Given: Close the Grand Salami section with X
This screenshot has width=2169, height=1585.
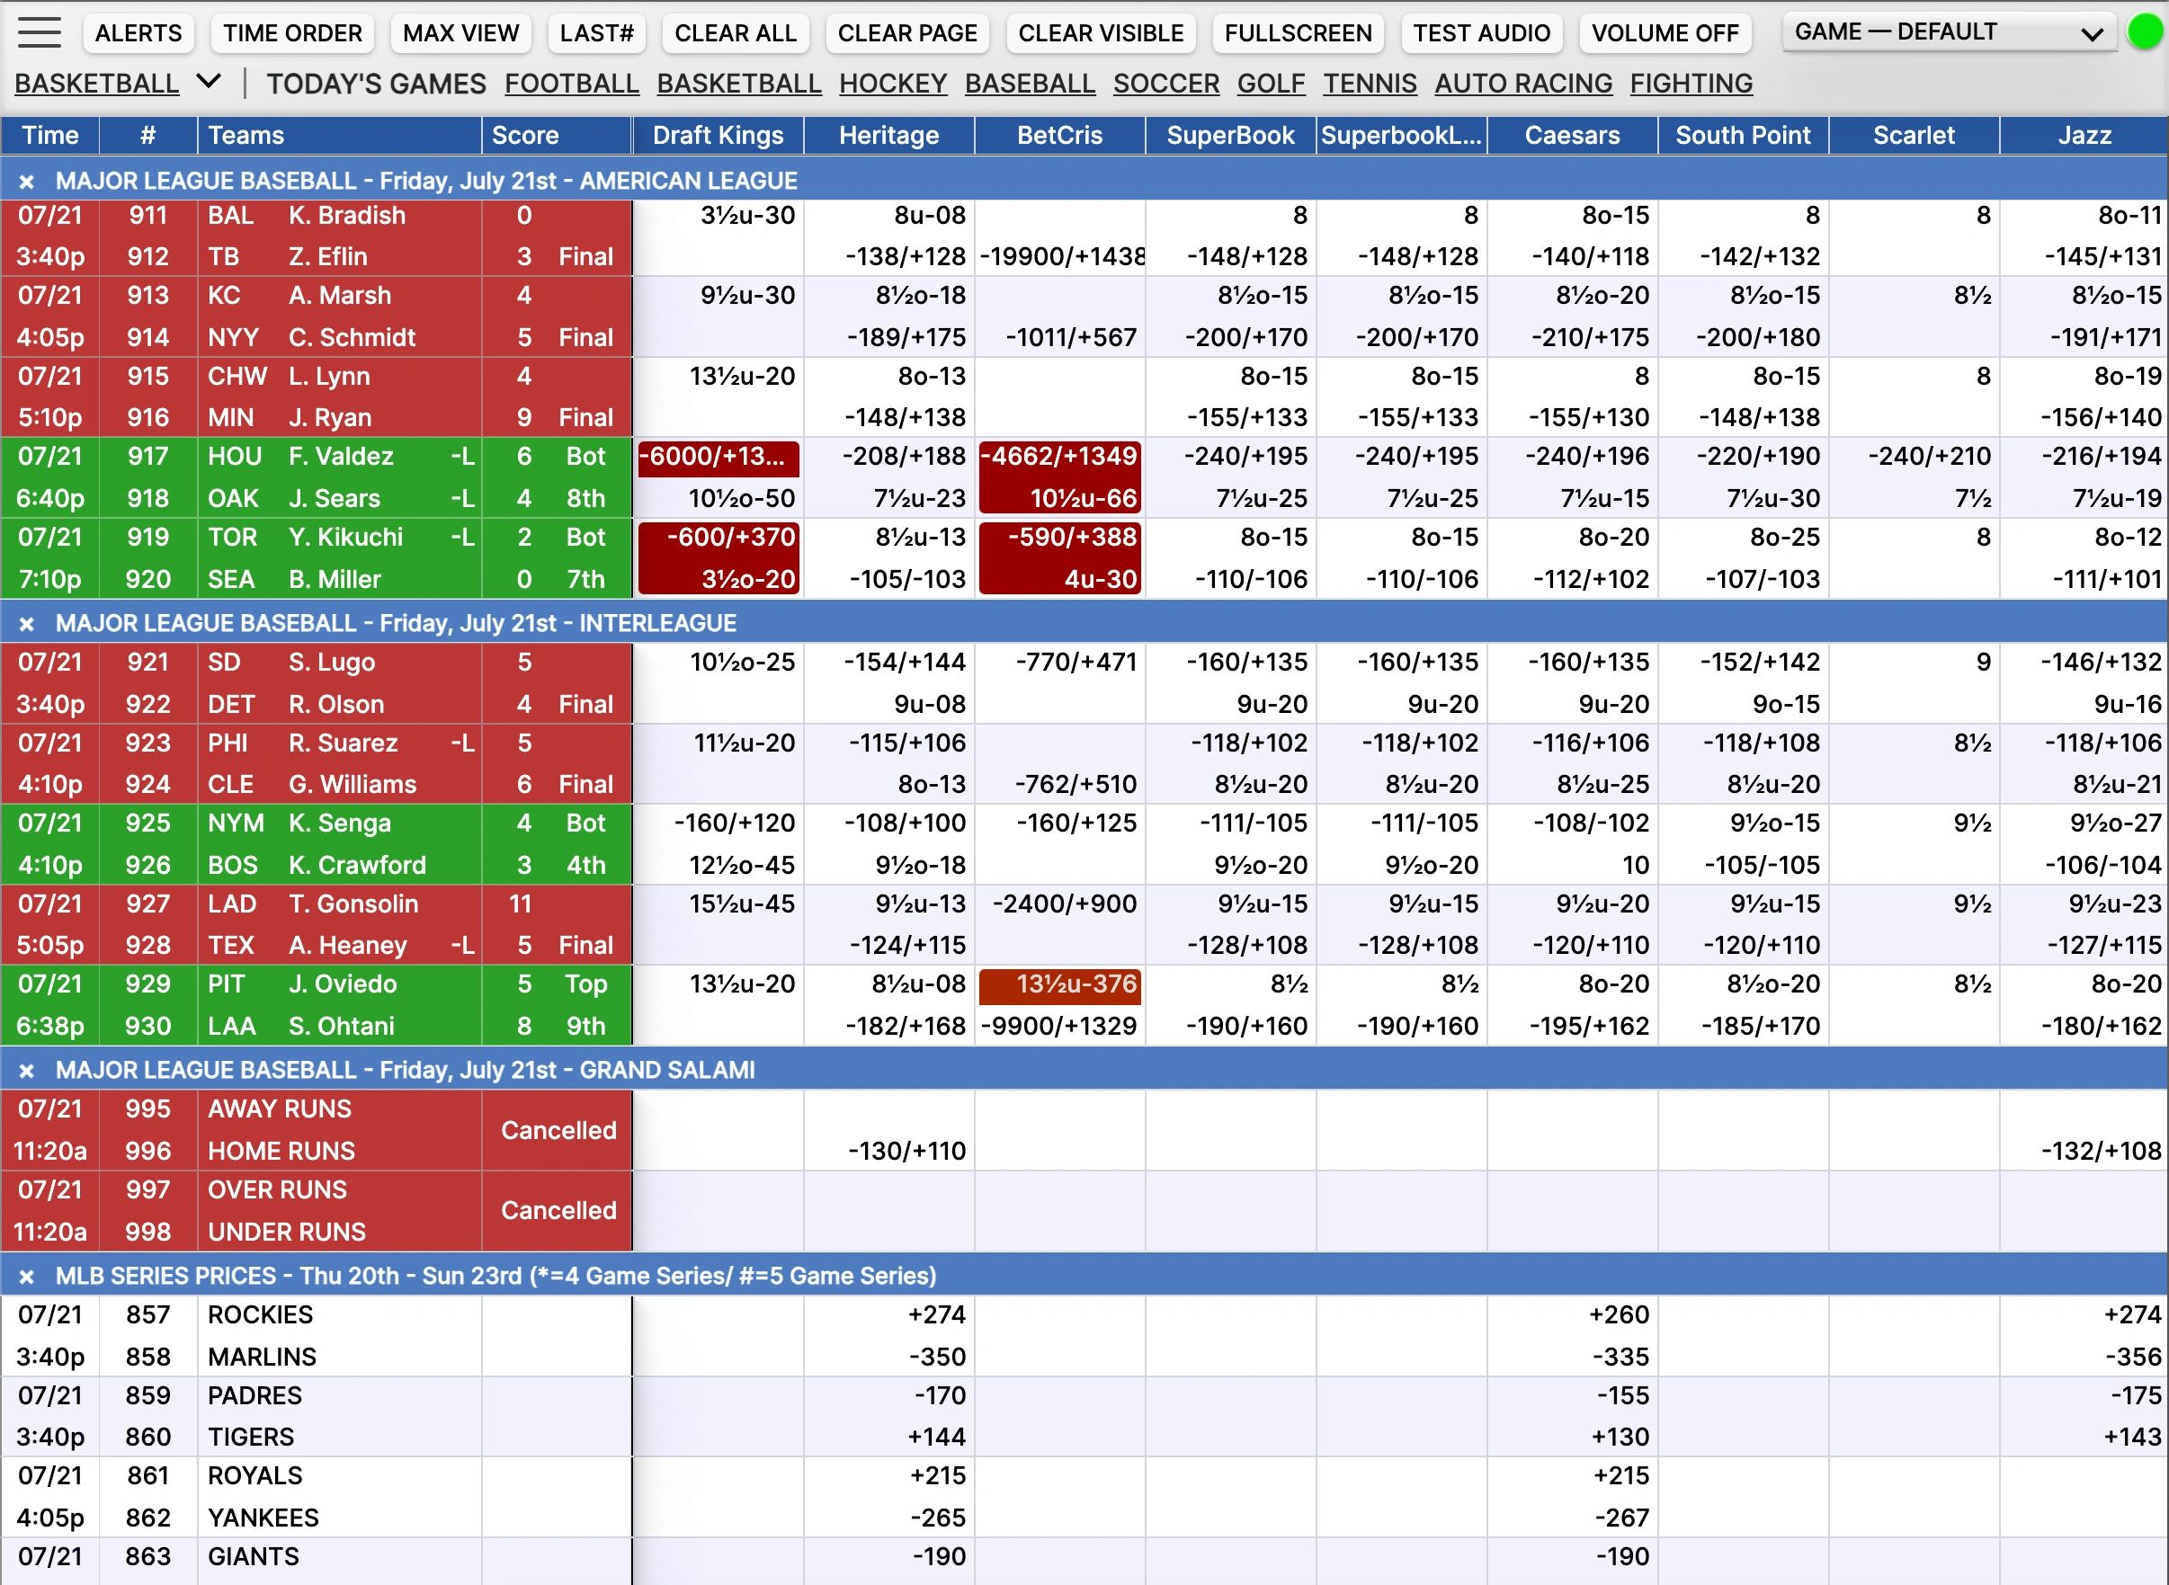Looking at the screenshot, I should click(27, 1071).
